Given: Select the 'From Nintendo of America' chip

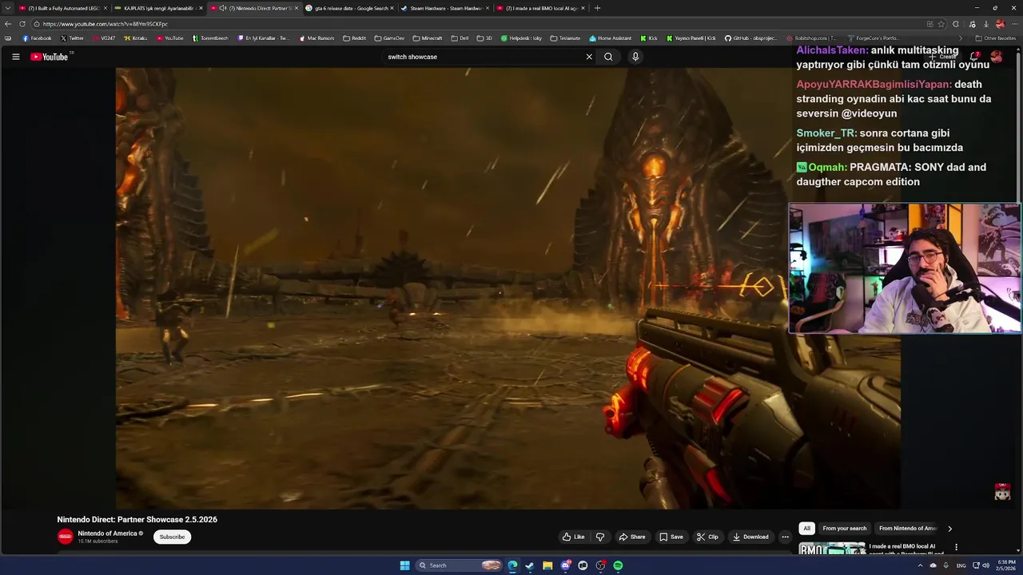Looking at the screenshot, I should click(x=908, y=528).
